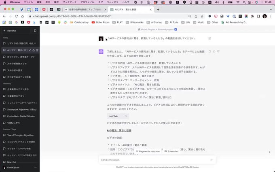
Task: Rename the selected AIビデオ chat with pencil icon
Action: click(30, 50)
